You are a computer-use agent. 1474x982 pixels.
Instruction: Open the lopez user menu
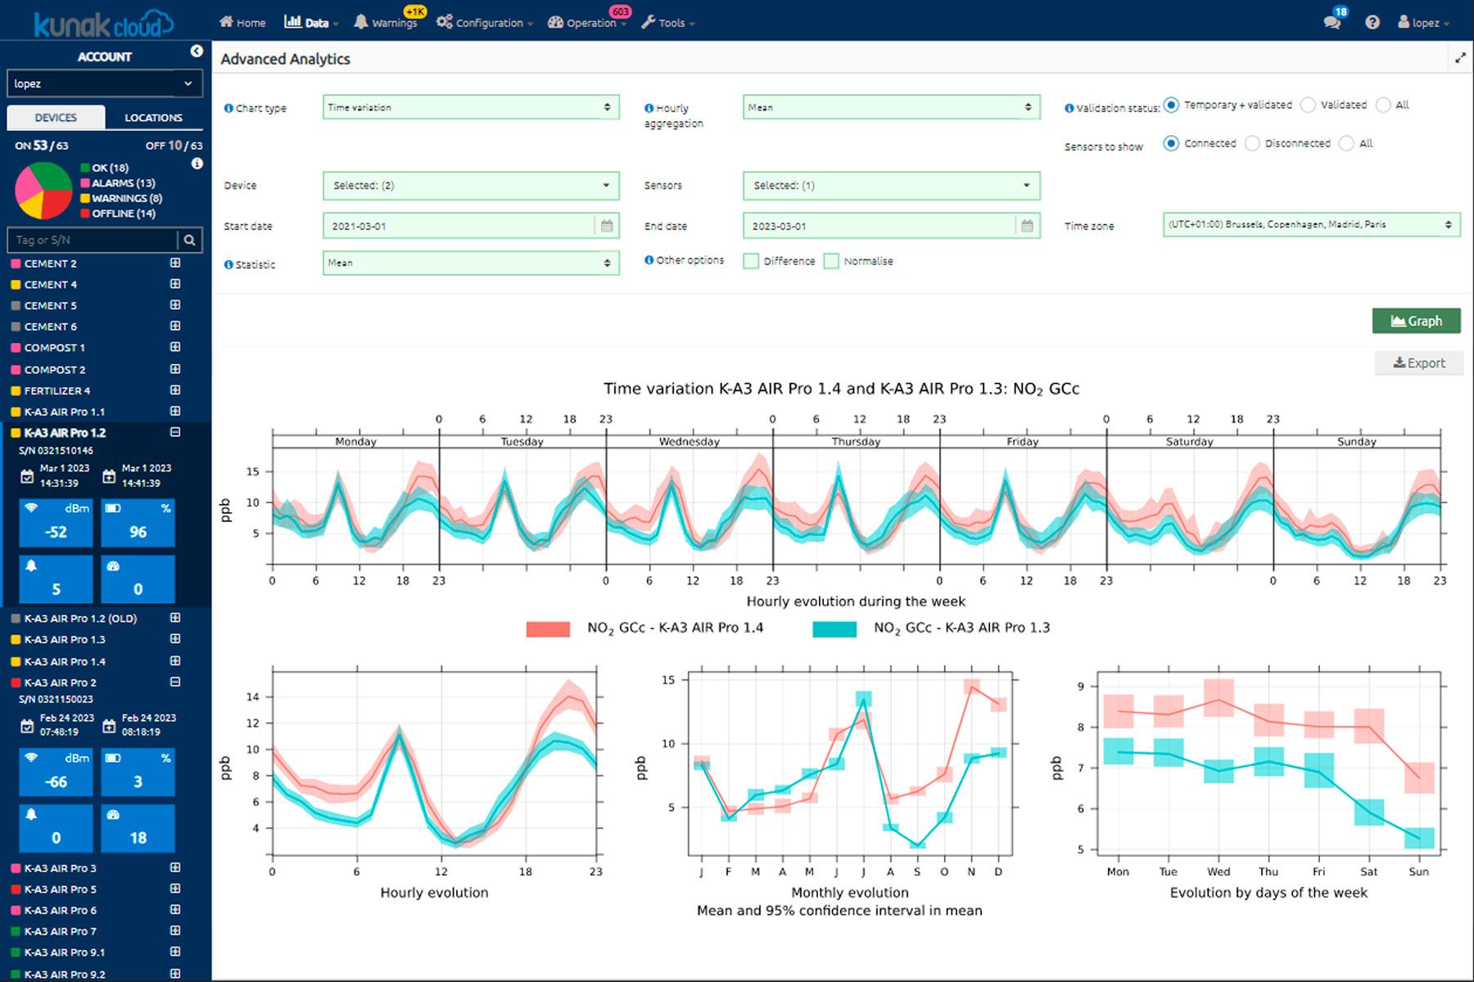click(x=1423, y=23)
